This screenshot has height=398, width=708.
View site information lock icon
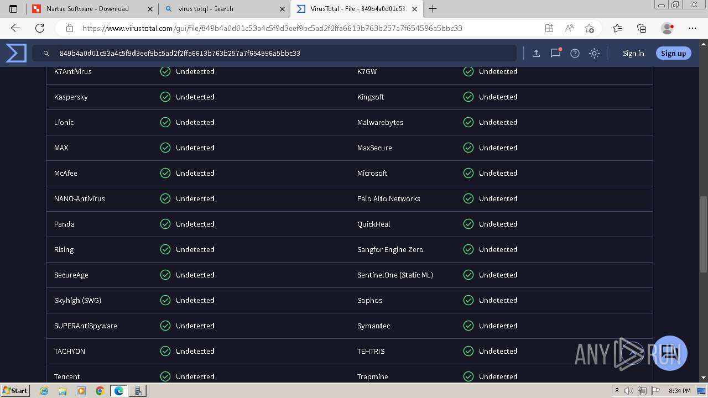(x=70, y=28)
